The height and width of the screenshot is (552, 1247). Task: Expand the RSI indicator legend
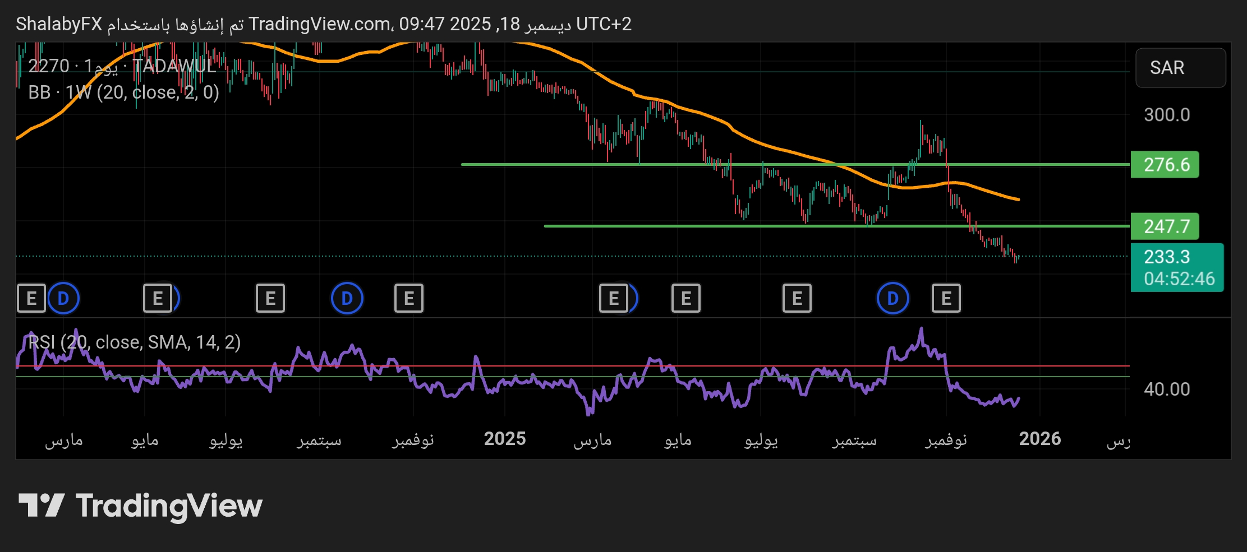pyautogui.click(x=135, y=342)
